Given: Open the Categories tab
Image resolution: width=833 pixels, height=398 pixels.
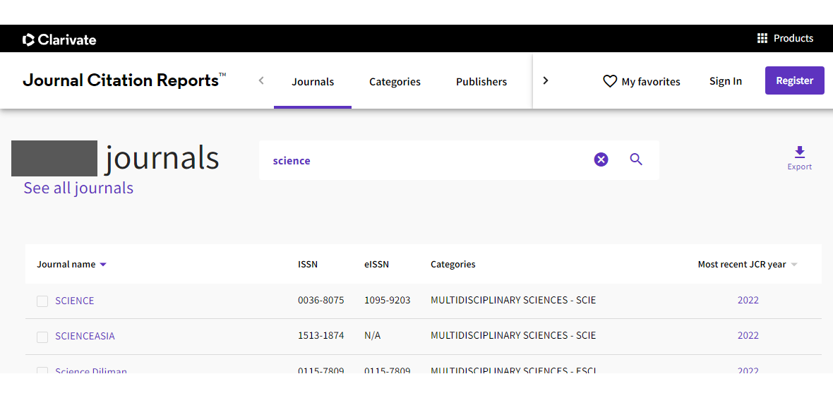Looking at the screenshot, I should pyautogui.click(x=395, y=82).
